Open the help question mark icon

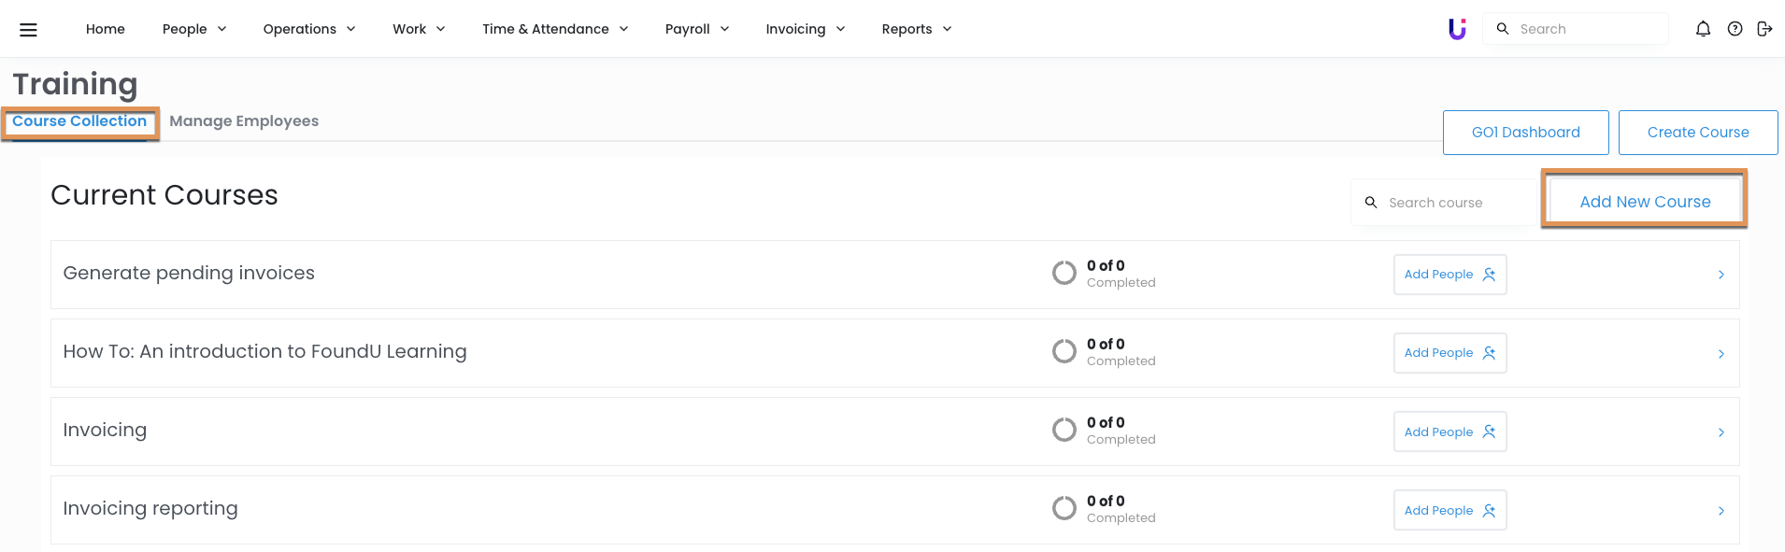(1735, 29)
